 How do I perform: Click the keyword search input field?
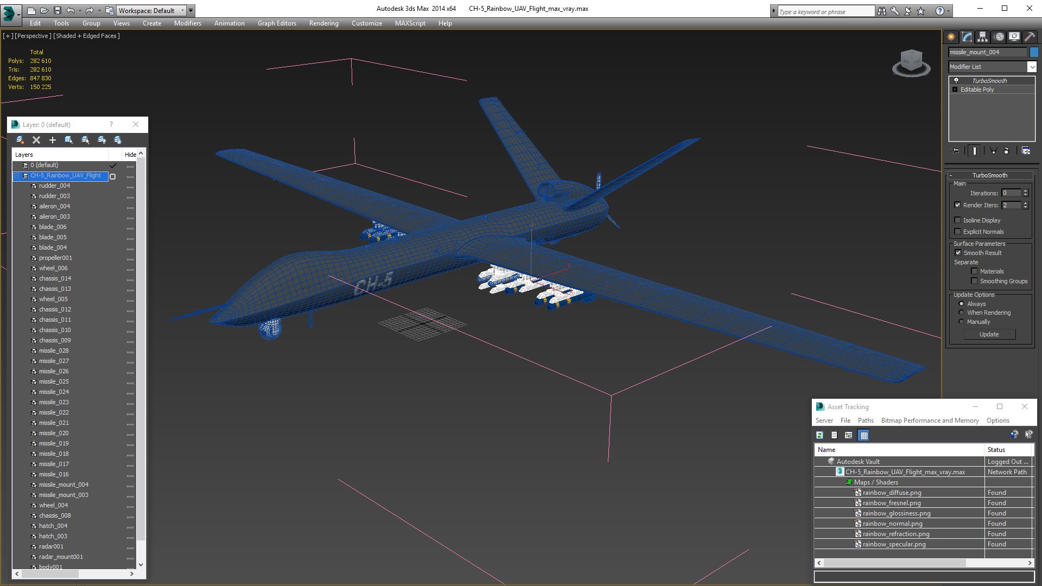[825, 11]
